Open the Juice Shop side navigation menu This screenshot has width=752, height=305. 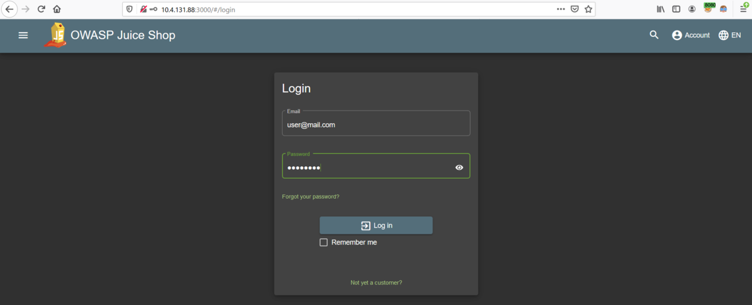(x=23, y=36)
